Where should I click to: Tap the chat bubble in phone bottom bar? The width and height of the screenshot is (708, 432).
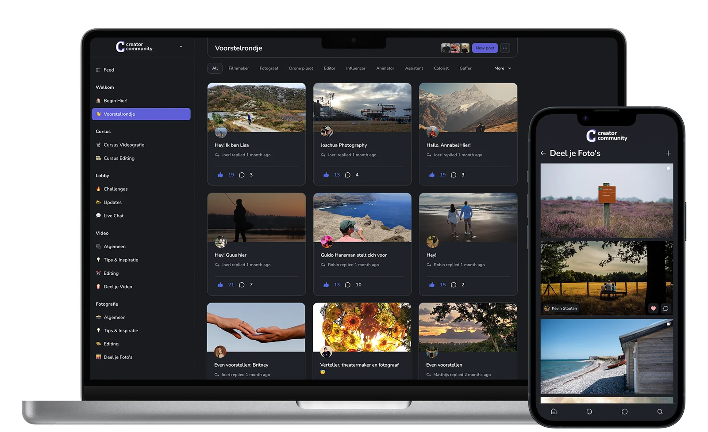(x=624, y=411)
